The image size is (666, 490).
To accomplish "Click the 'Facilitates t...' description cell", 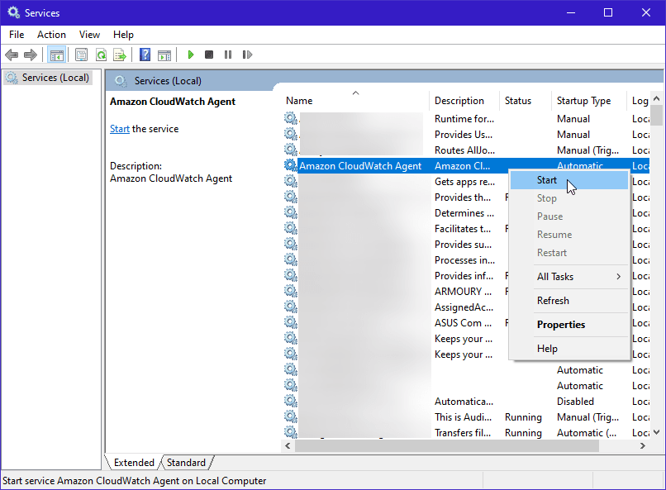I will (463, 228).
